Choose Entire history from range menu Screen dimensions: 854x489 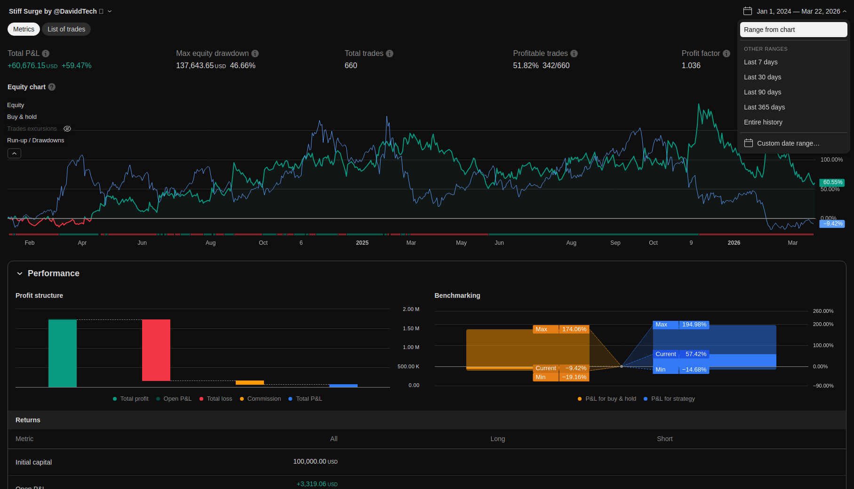763,122
